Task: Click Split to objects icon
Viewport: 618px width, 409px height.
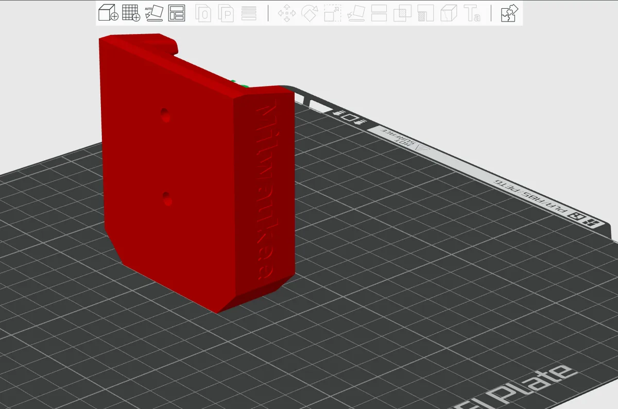Action: 203,13
